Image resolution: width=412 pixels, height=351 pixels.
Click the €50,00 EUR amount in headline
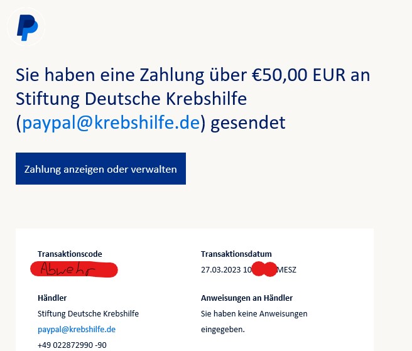point(294,76)
